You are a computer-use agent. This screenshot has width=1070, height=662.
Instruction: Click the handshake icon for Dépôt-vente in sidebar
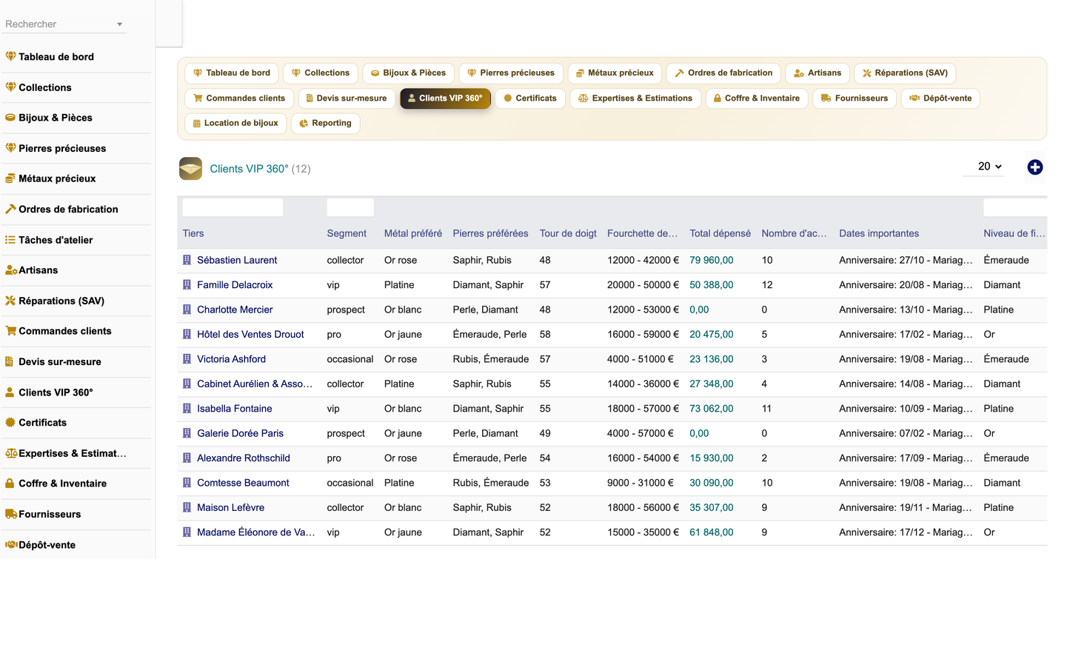(x=11, y=544)
